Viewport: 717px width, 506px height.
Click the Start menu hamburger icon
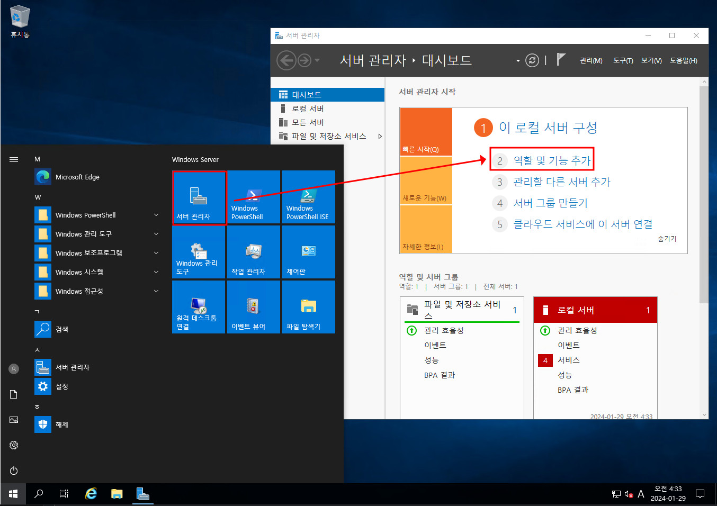coord(14,159)
